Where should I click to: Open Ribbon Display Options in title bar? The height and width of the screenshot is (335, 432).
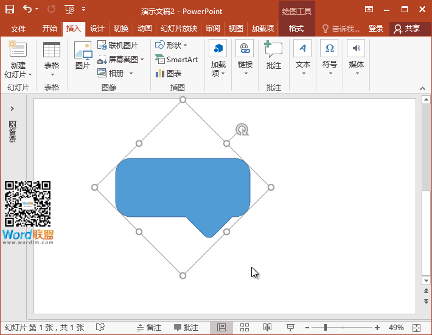369,9
